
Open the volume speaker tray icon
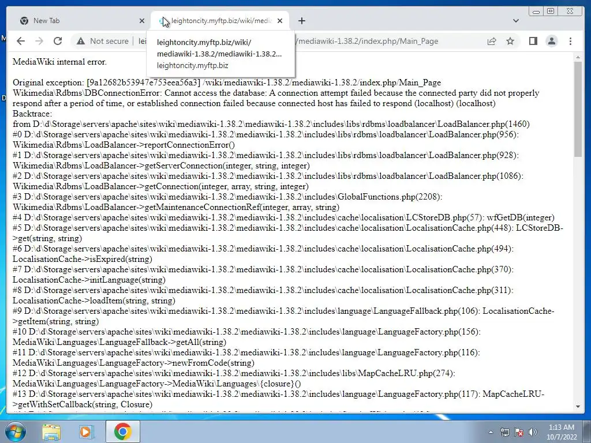tap(533, 432)
